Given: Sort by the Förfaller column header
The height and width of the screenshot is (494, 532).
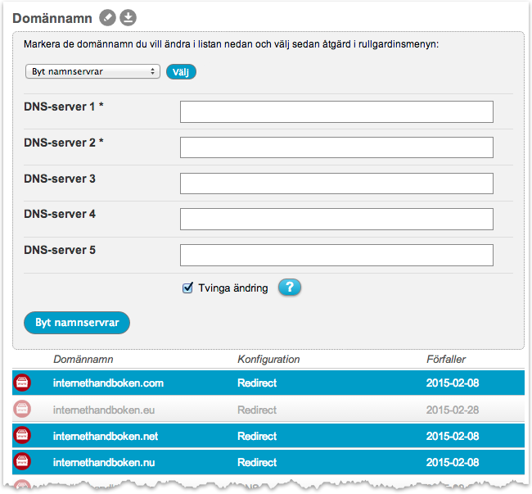Looking at the screenshot, I should point(445,359).
